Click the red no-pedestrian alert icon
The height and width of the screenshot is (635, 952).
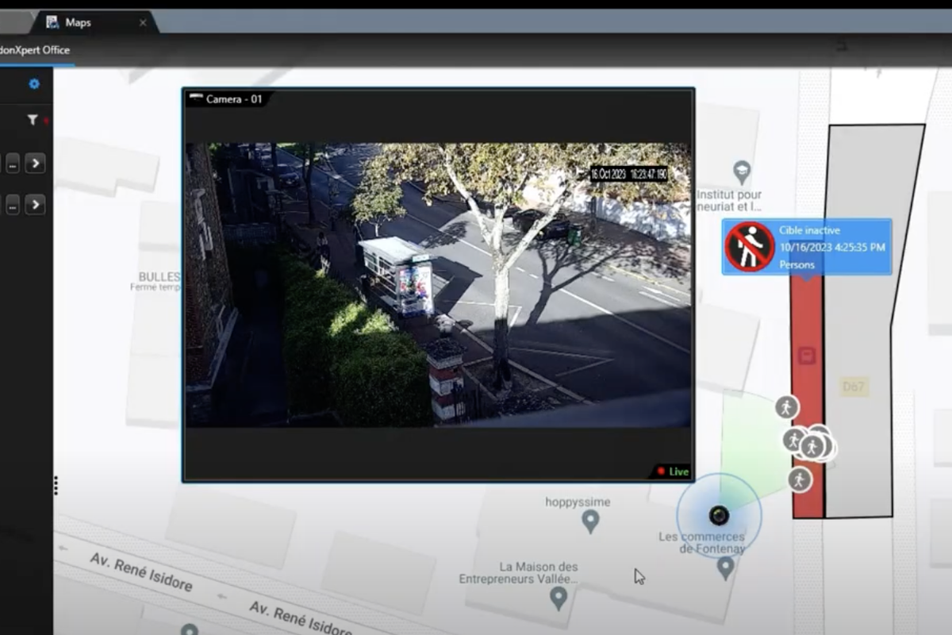point(750,247)
